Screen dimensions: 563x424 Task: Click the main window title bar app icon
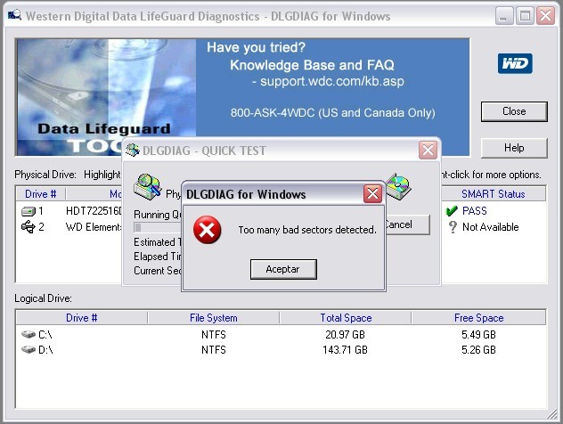(15, 15)
